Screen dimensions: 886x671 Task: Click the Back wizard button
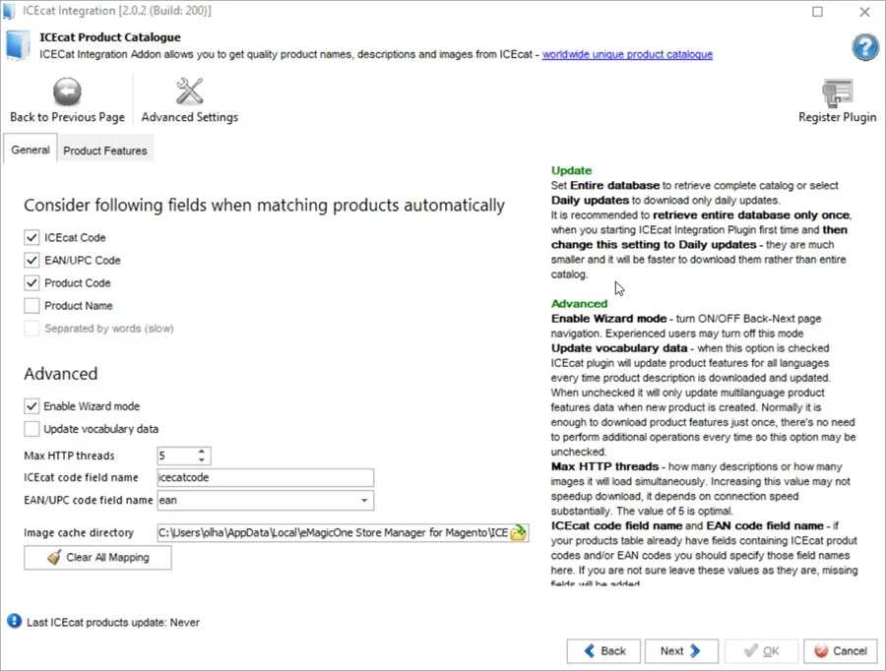pos(603,651)
